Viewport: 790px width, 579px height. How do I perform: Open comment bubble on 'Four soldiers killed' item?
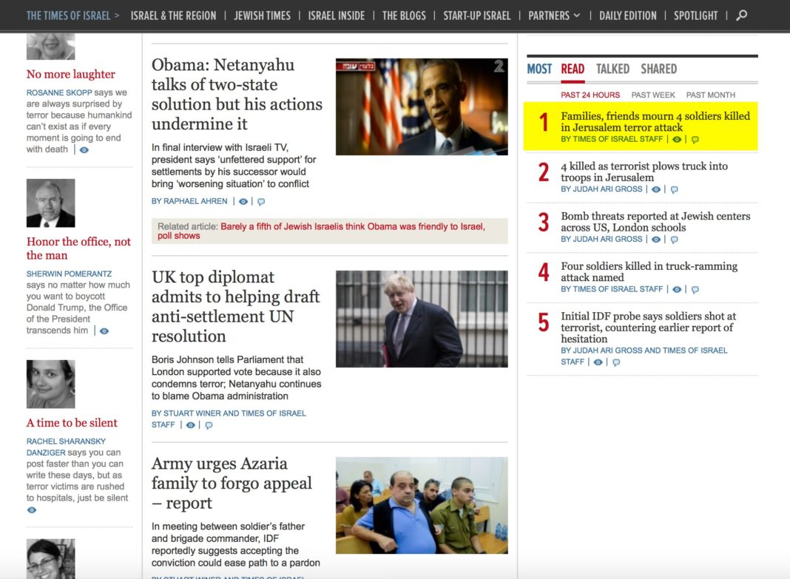click(x=695, y=290)
